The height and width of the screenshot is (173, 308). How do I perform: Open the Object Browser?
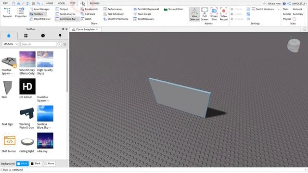tap(40, 19)
